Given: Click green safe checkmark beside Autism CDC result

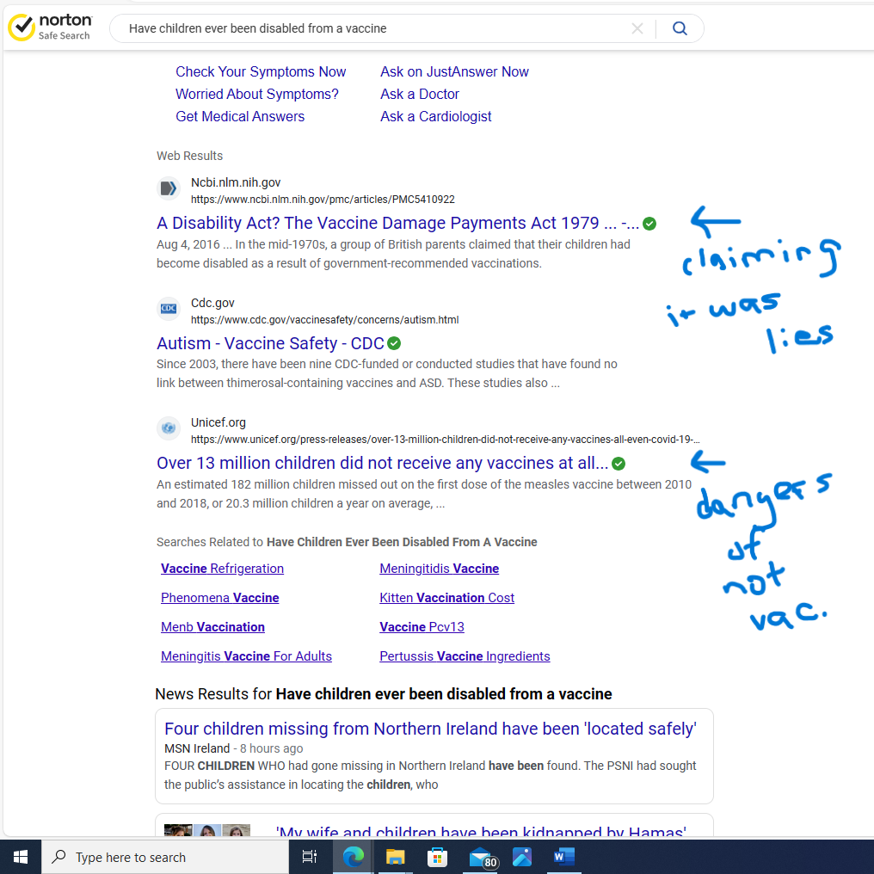Looking at the screenshot, I should pos(393,343).
